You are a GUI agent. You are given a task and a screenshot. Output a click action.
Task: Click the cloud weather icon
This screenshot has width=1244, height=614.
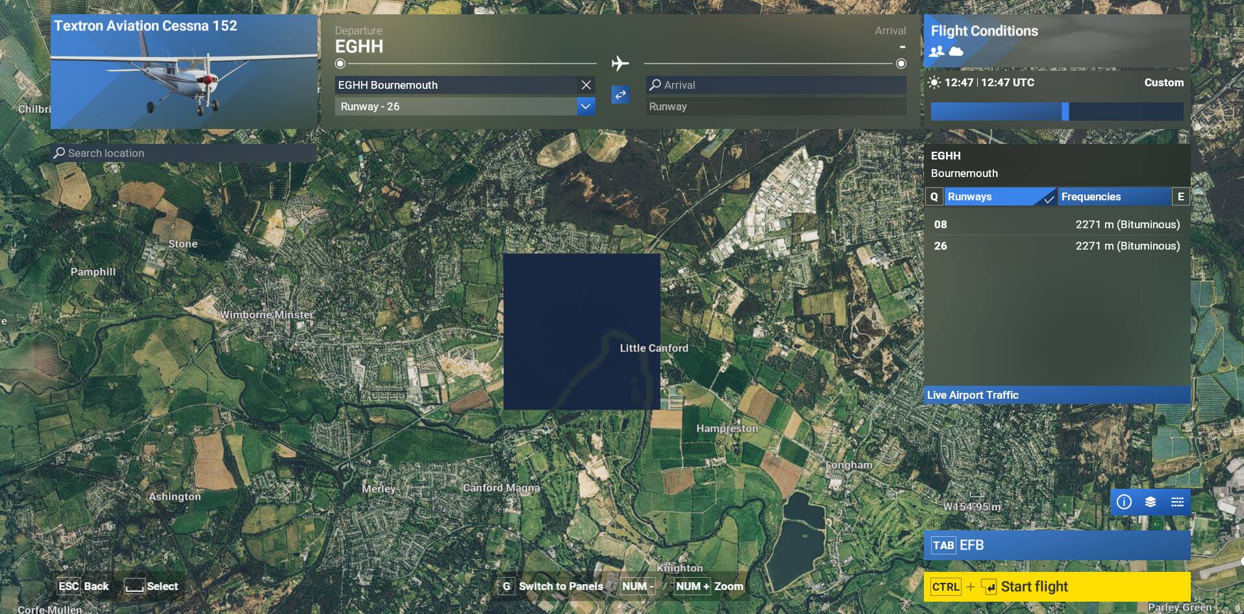pyautogui.click(x=956, y=51)
